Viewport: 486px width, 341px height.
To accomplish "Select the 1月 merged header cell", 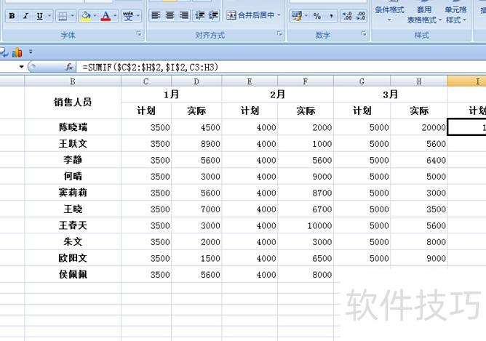I will click(171, 95).
